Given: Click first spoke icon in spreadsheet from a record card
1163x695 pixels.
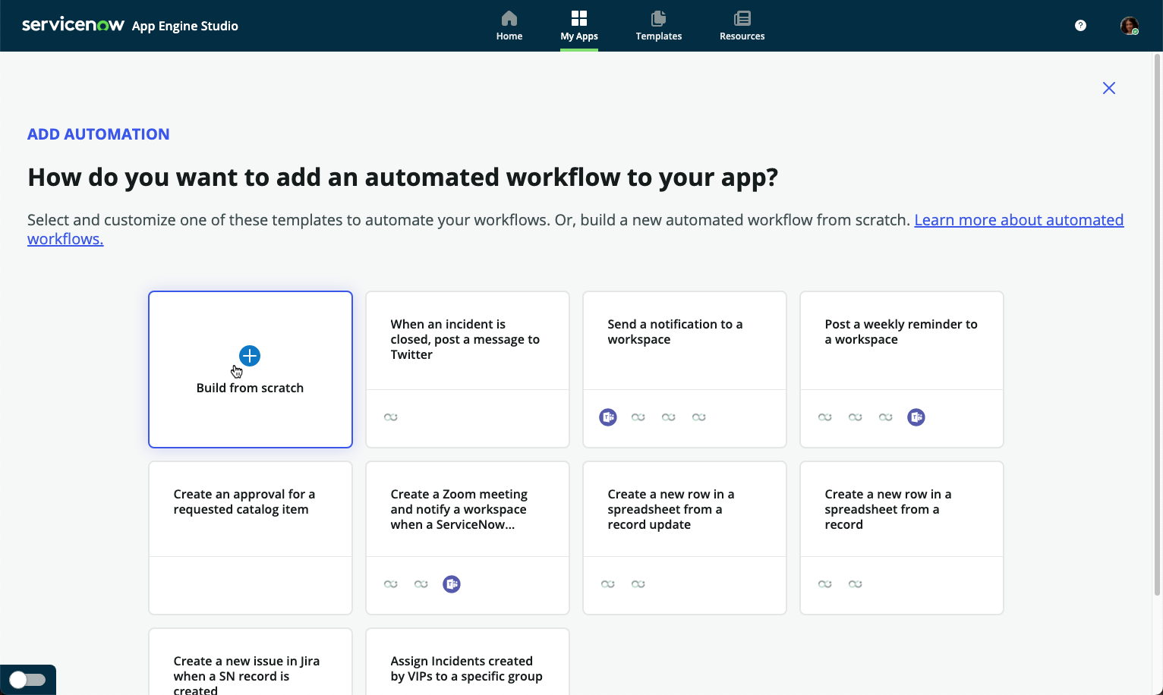Looking at the screenshot, I should pos(825,584).
